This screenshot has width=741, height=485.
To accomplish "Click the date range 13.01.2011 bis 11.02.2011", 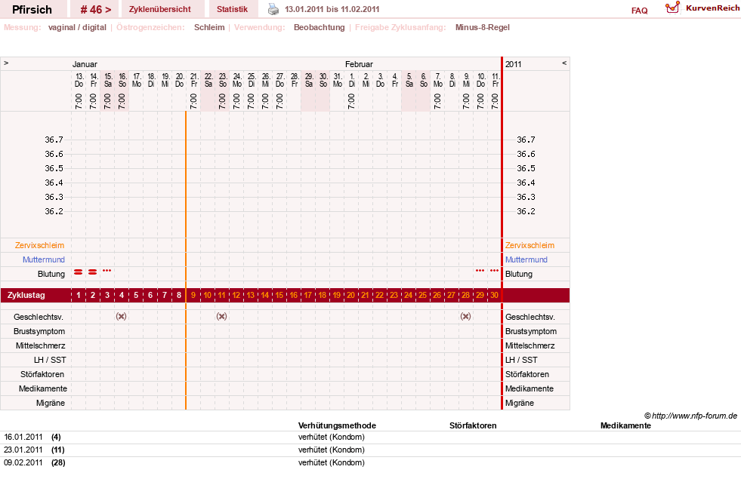I will pos(332,9).
